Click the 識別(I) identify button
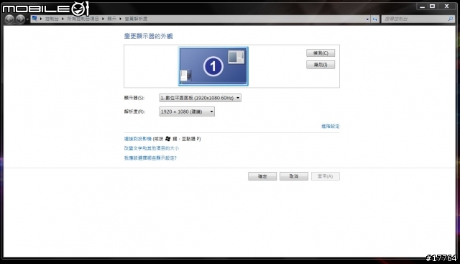This screenshot has width=460, height=264. tap(321, 65)
